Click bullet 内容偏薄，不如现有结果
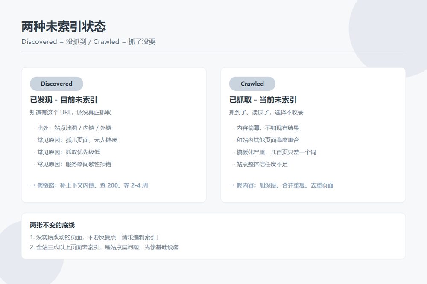 pyautogui.click(x=266, y=128)
